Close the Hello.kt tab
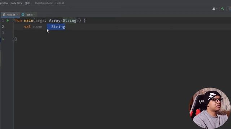Image resolution: width=231 pixels, height=129 pixels. 17,15
